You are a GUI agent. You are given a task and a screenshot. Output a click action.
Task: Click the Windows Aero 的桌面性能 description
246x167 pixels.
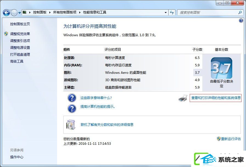[x=125, y=73]
